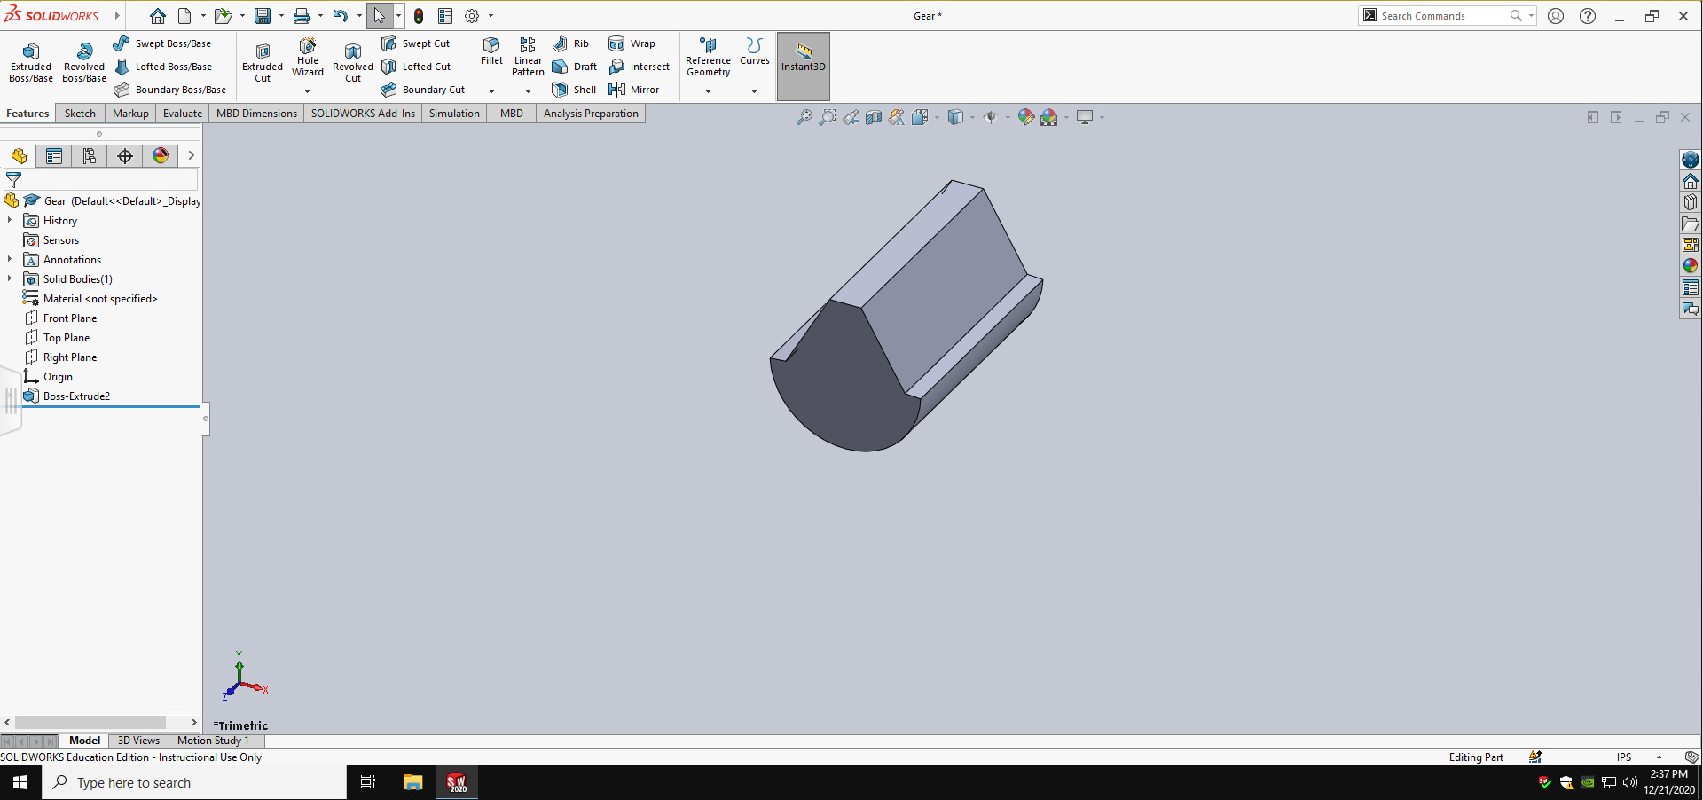Toggle the Rebuild traffic light icon
This screenshot has height=800, width=1703.
pyautogui.click(x=419, y=16)
